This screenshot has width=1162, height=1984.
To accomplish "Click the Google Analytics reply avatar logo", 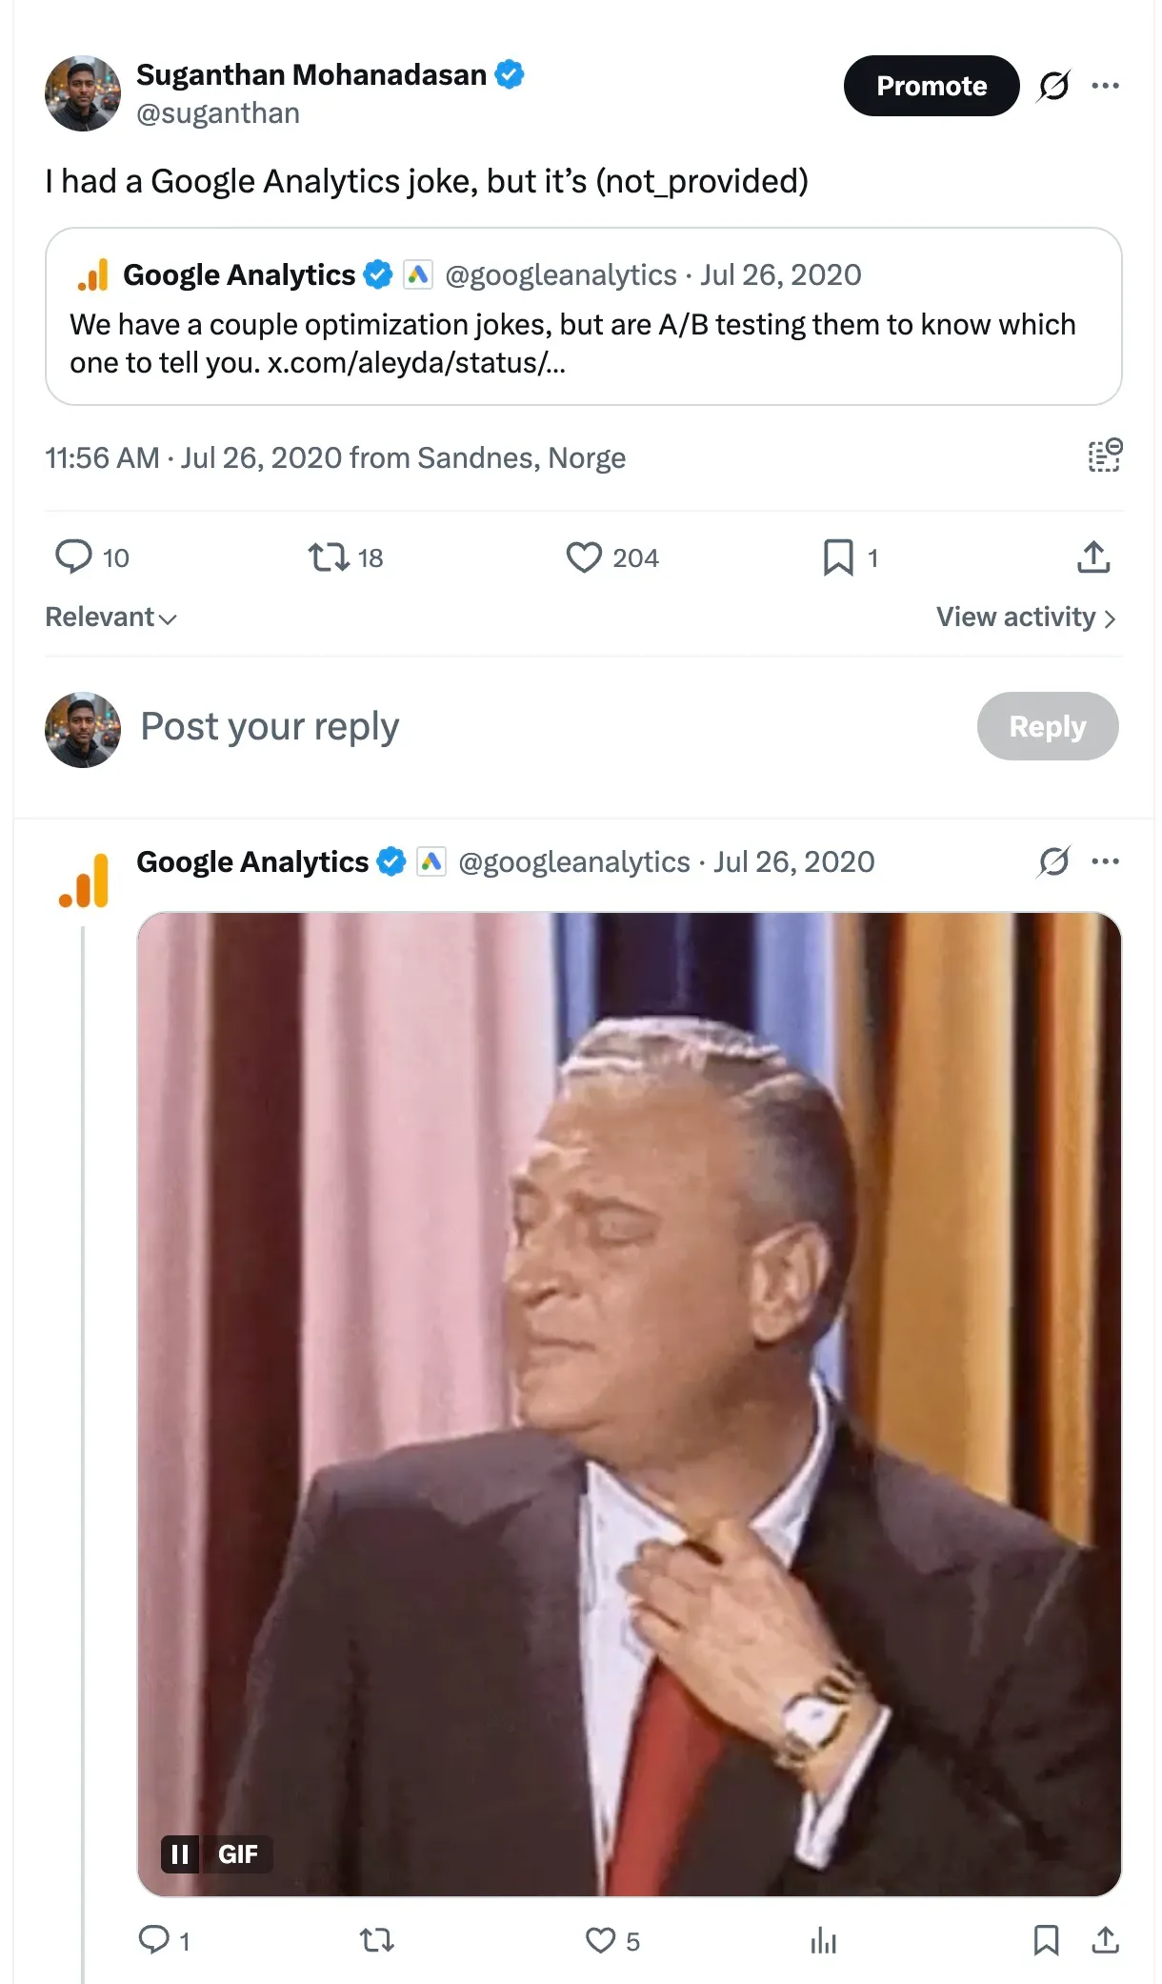I will [84, 881].
